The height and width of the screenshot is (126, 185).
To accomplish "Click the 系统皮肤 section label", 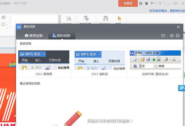I will tap(26, 44).
